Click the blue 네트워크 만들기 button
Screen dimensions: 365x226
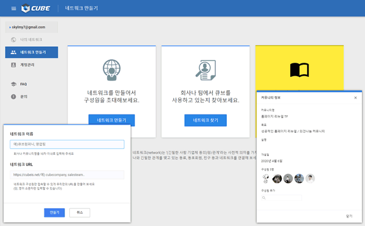[x=111, y=120]
